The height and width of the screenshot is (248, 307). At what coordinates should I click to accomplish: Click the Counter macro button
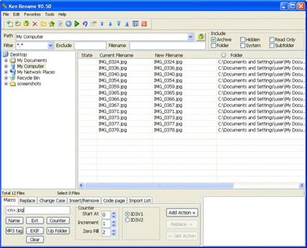tap(58, 220)
